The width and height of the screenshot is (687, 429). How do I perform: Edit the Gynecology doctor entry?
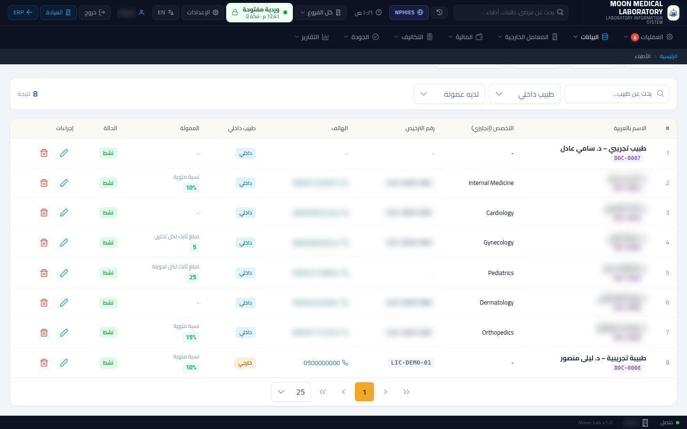click(64, 243)
